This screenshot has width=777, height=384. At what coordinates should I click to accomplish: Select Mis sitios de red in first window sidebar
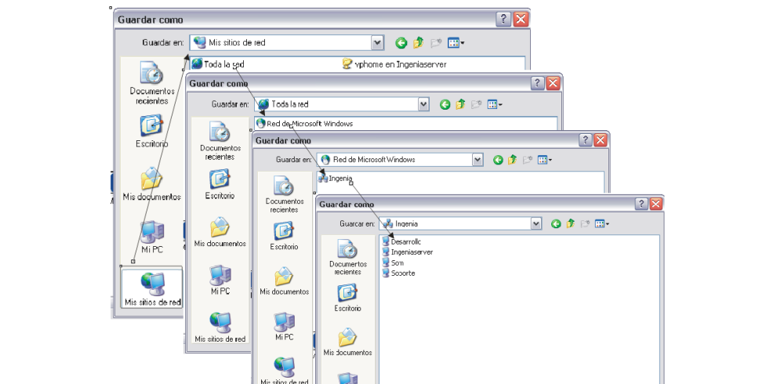pos(152,288)
